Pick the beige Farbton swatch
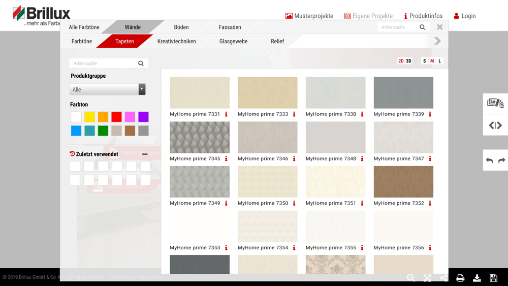 coord(117,131)
